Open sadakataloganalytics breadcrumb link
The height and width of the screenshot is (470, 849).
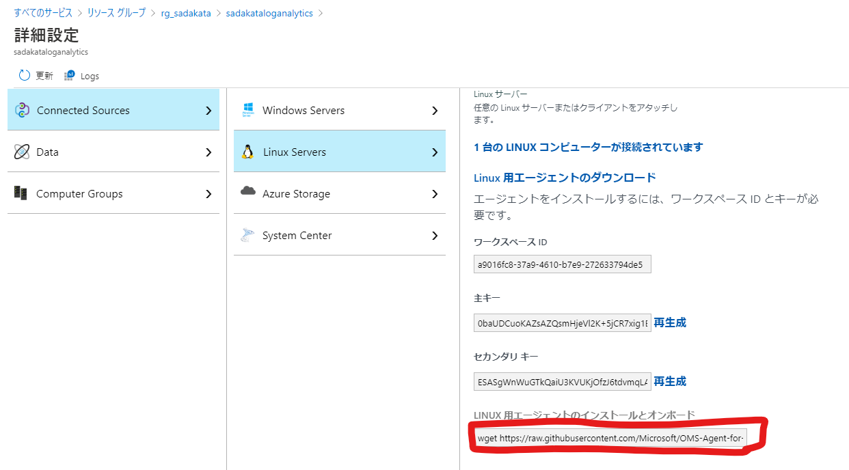click(x=269, y=13)
